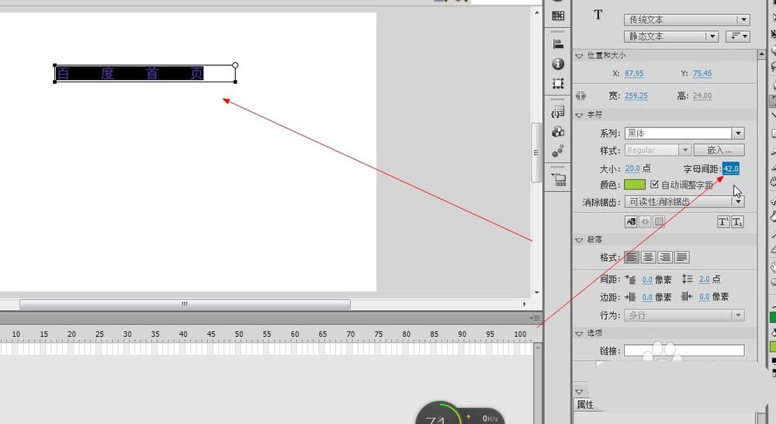Click the left margin icon beside 边距
Viewport: 776px width, 424px height.
[x=630, y=297]
